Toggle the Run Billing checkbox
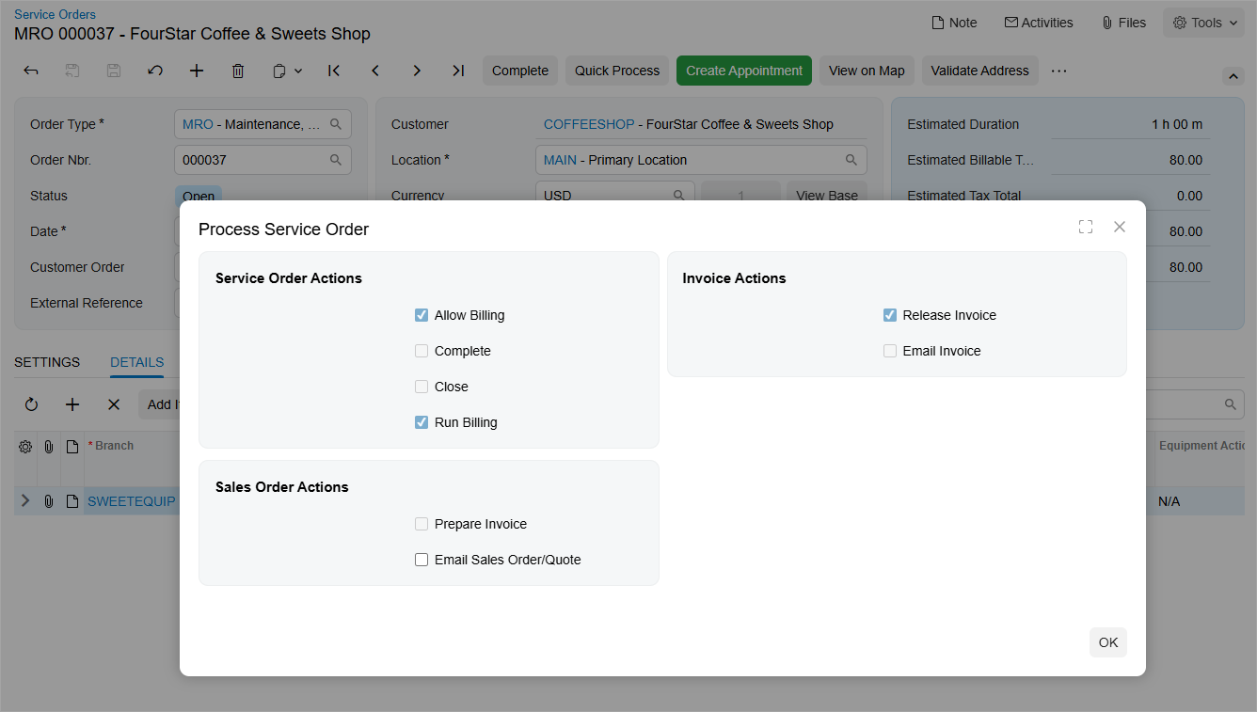This screenshot has height=712, width=1257. click(x=422, y=422)
